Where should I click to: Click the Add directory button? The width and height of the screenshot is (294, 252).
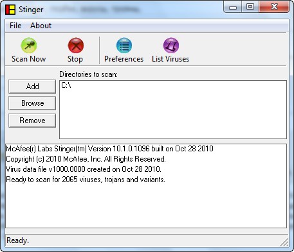click(32, 87)
